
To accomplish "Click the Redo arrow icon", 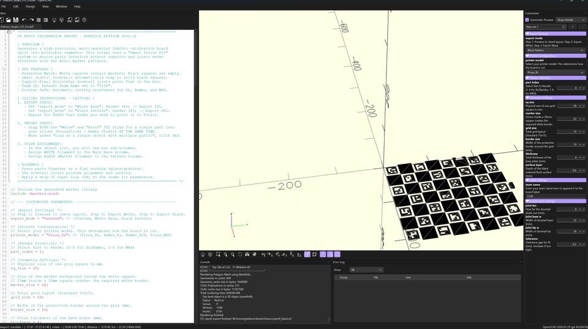I will coord(31,20).
